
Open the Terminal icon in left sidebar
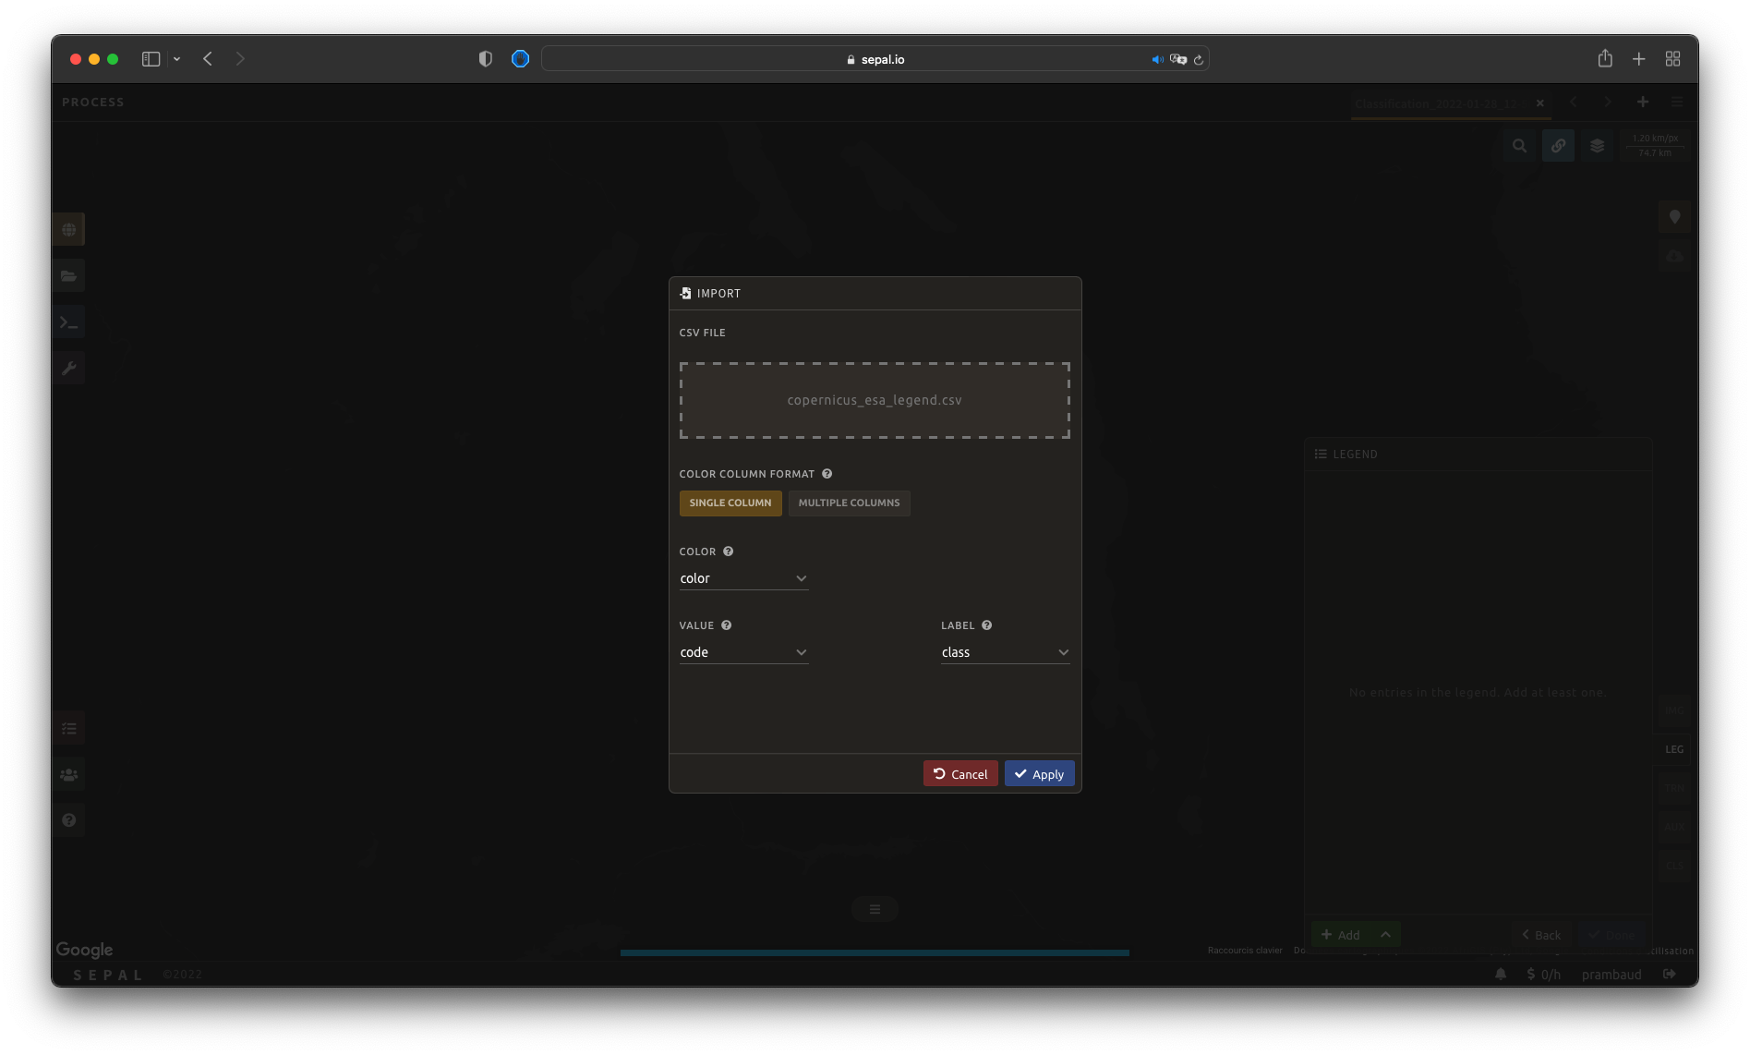pos(69,322)
